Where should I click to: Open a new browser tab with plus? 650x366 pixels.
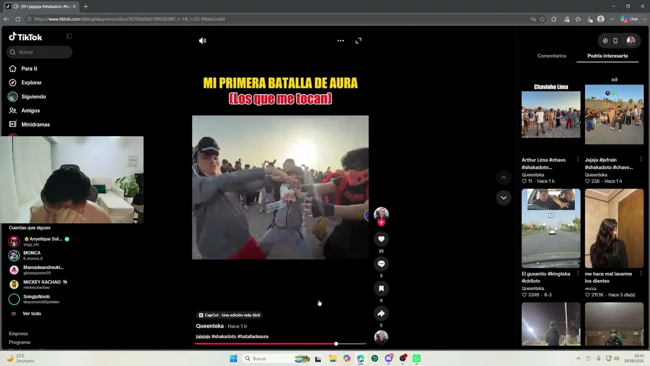(85, 7)
